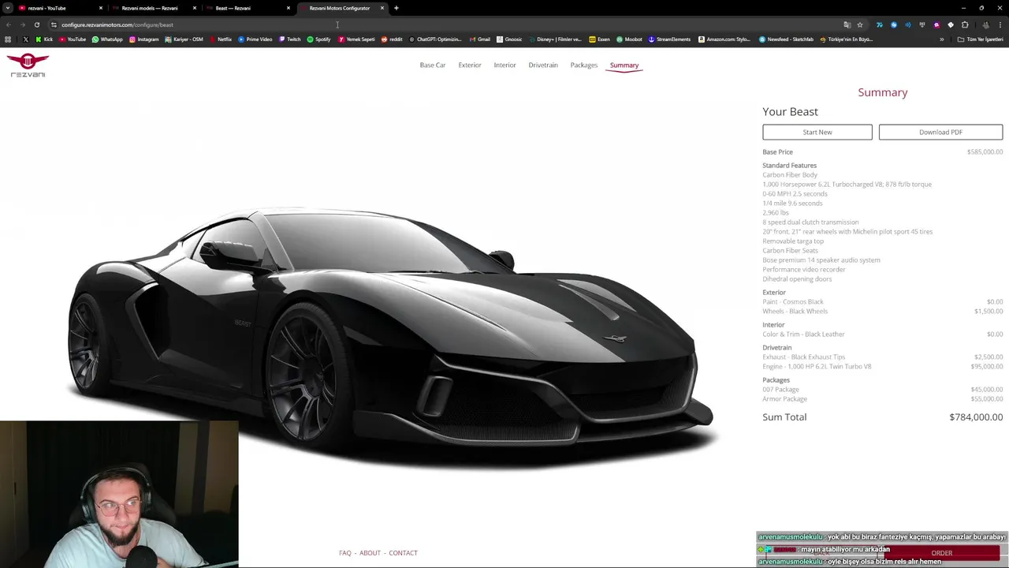
Task: Go to the Interior step
Action: tap(505, 65)
